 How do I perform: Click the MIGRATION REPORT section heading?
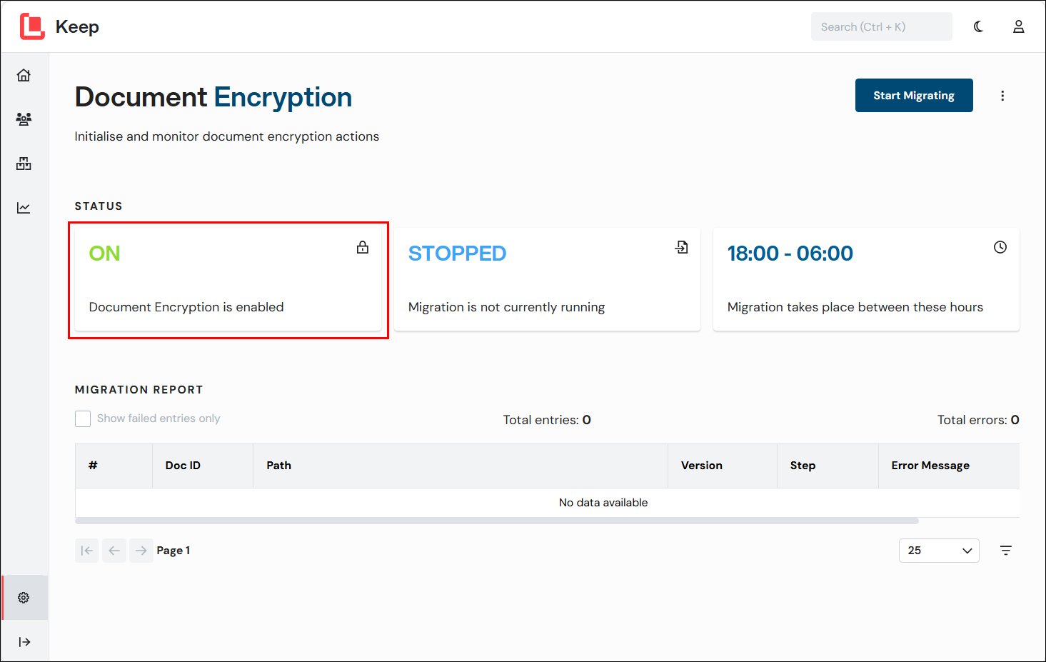pyautogui.click(x=139, y=390)
